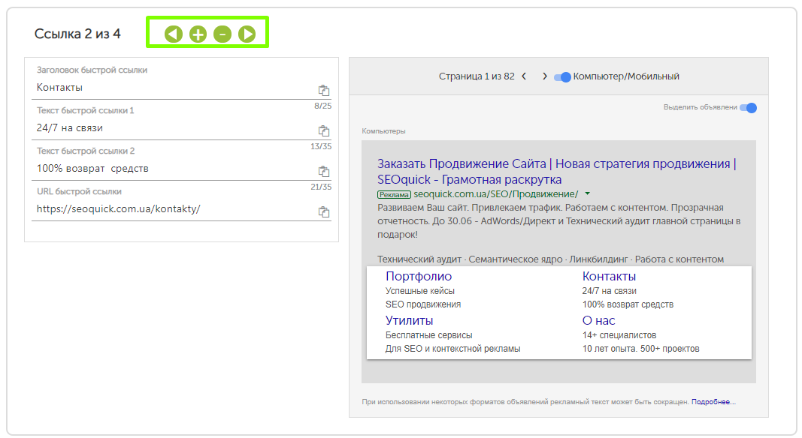Image resolution: width=802 pixels, height=438 pixels.
Task: Open the Портфолио sitelink
Action: pos(419,276)
